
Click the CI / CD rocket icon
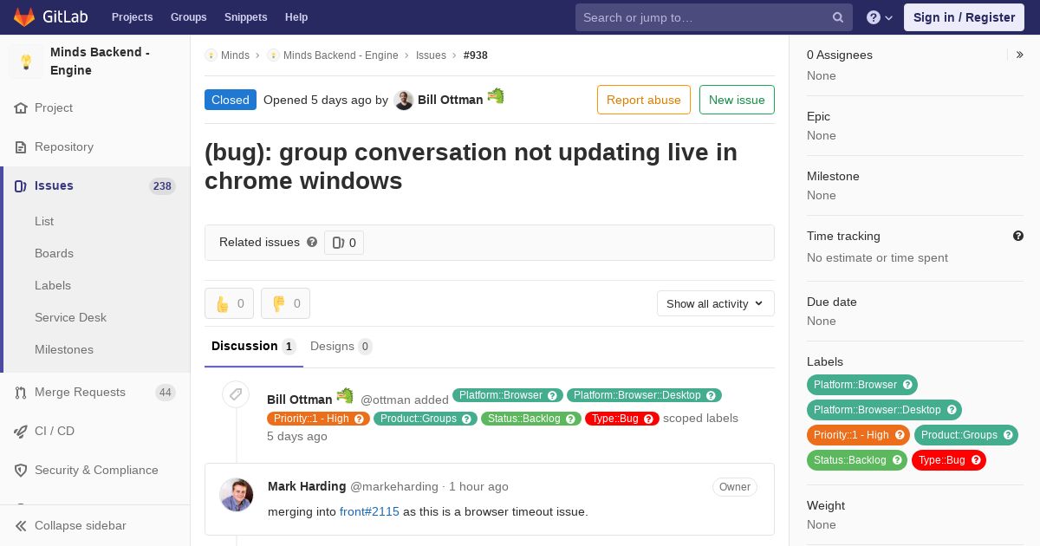21,432
